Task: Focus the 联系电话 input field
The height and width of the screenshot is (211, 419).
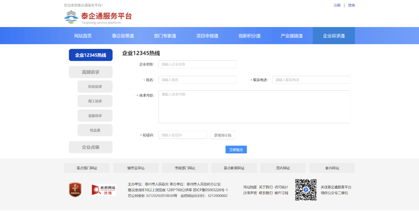Action: (x=311, y=80)
